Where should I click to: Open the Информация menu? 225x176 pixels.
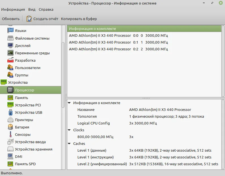coord(13,10)
